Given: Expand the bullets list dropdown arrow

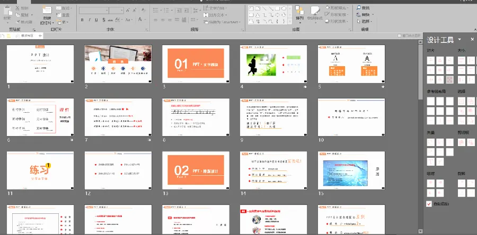Looking at the screenshot, I should [161, 11].
